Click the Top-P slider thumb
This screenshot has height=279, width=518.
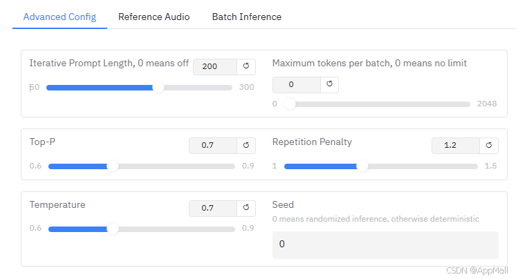click(113, 166)
